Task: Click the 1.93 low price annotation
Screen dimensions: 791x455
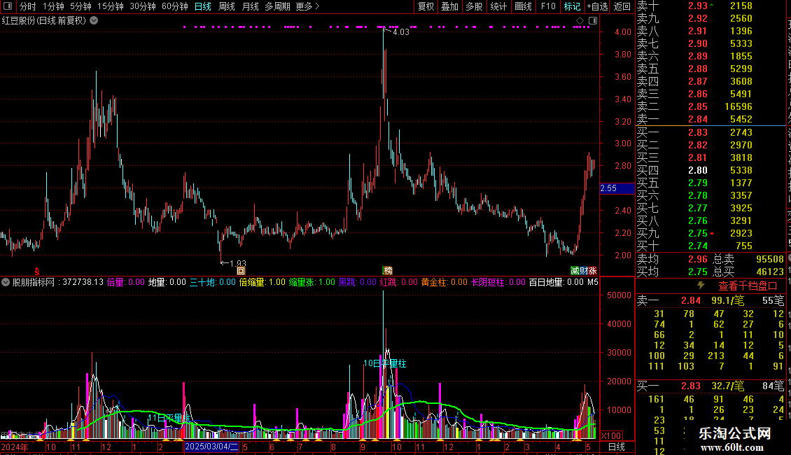Action: point(237,263)
